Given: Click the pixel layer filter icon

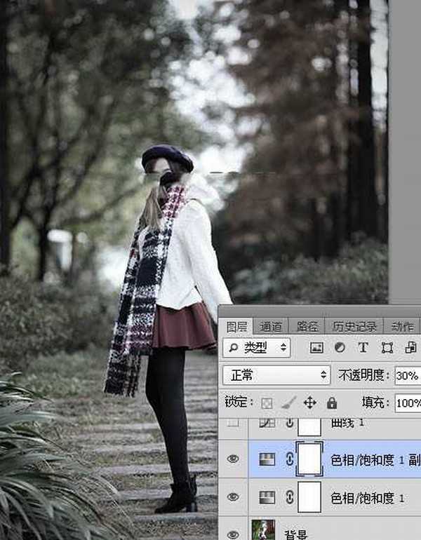Looking at the screenshot, I should [316, 347].
